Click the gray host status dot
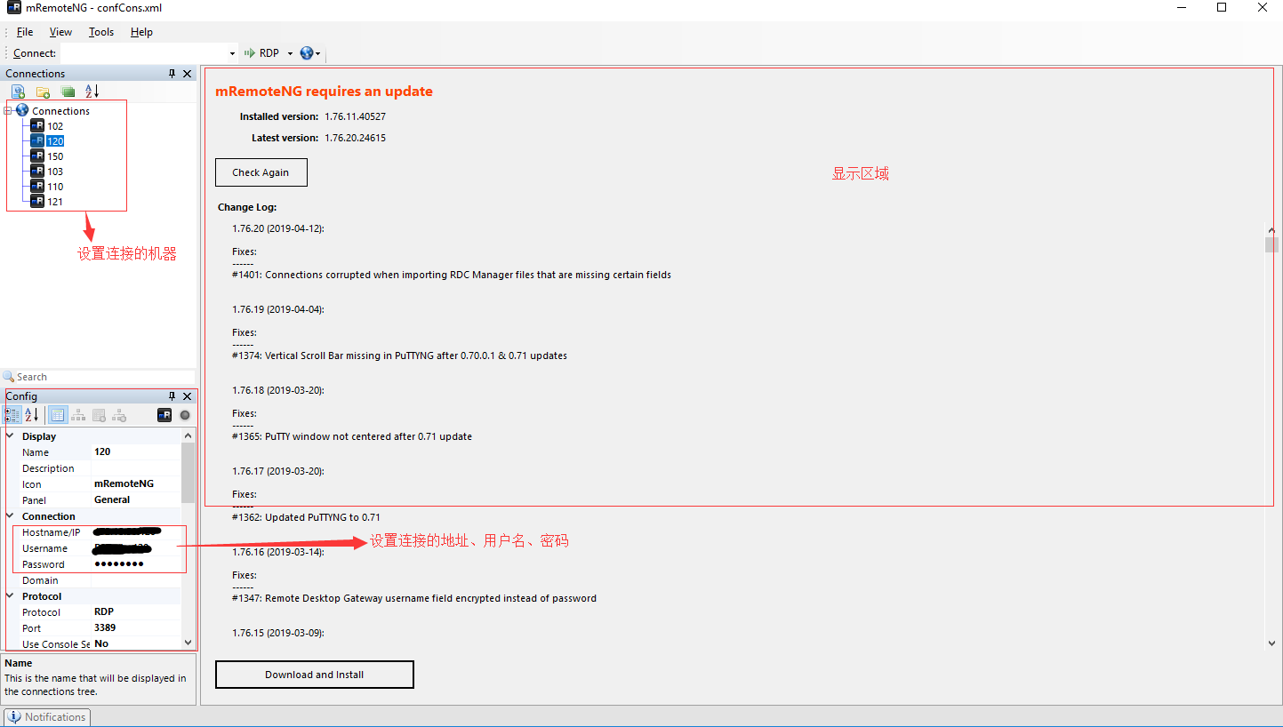 point(185,415)
